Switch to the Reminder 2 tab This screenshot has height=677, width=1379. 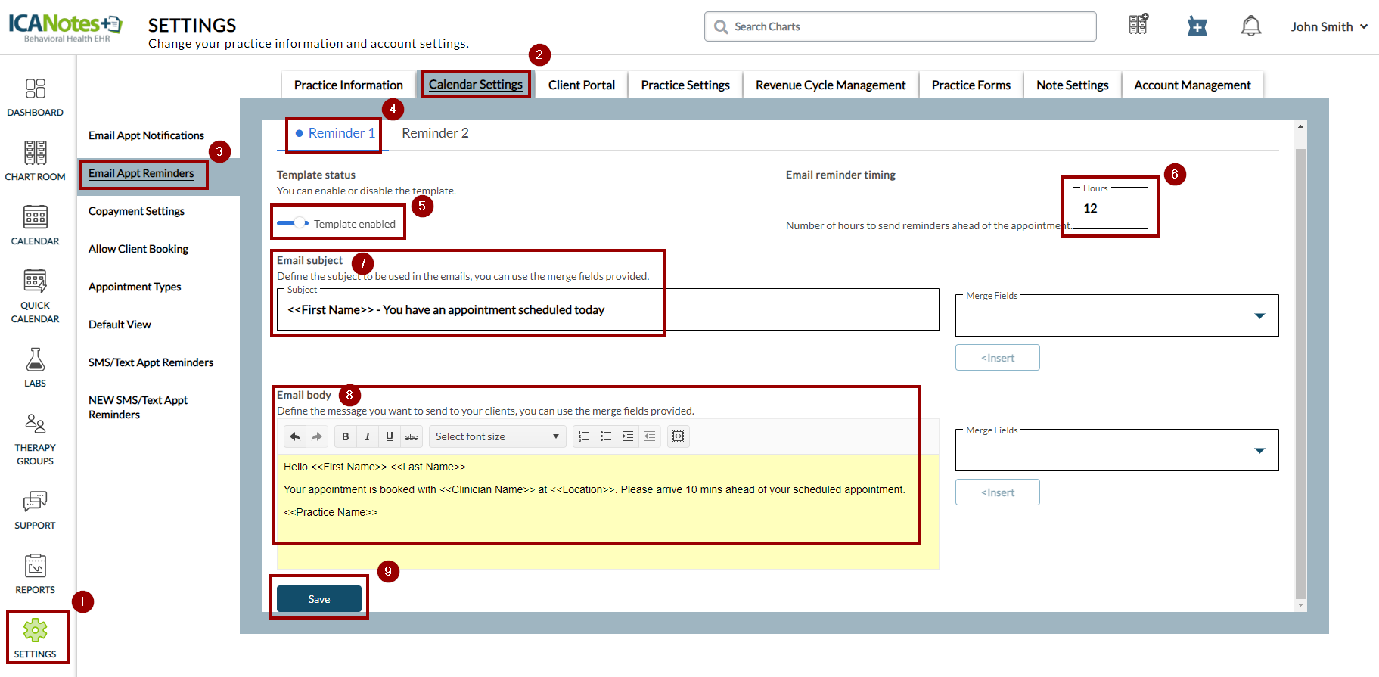pos(435,133)
